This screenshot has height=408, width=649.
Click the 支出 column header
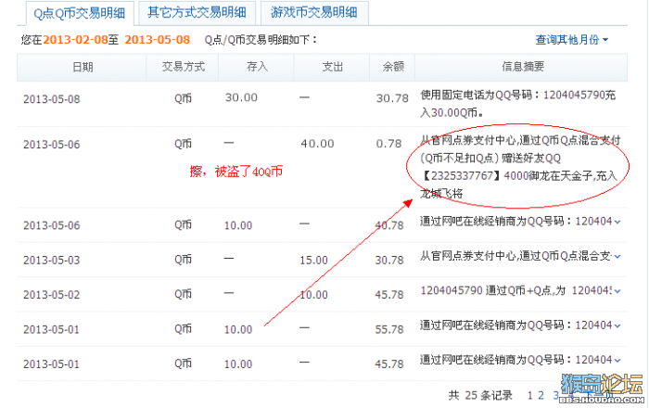[x=332, y=67]
